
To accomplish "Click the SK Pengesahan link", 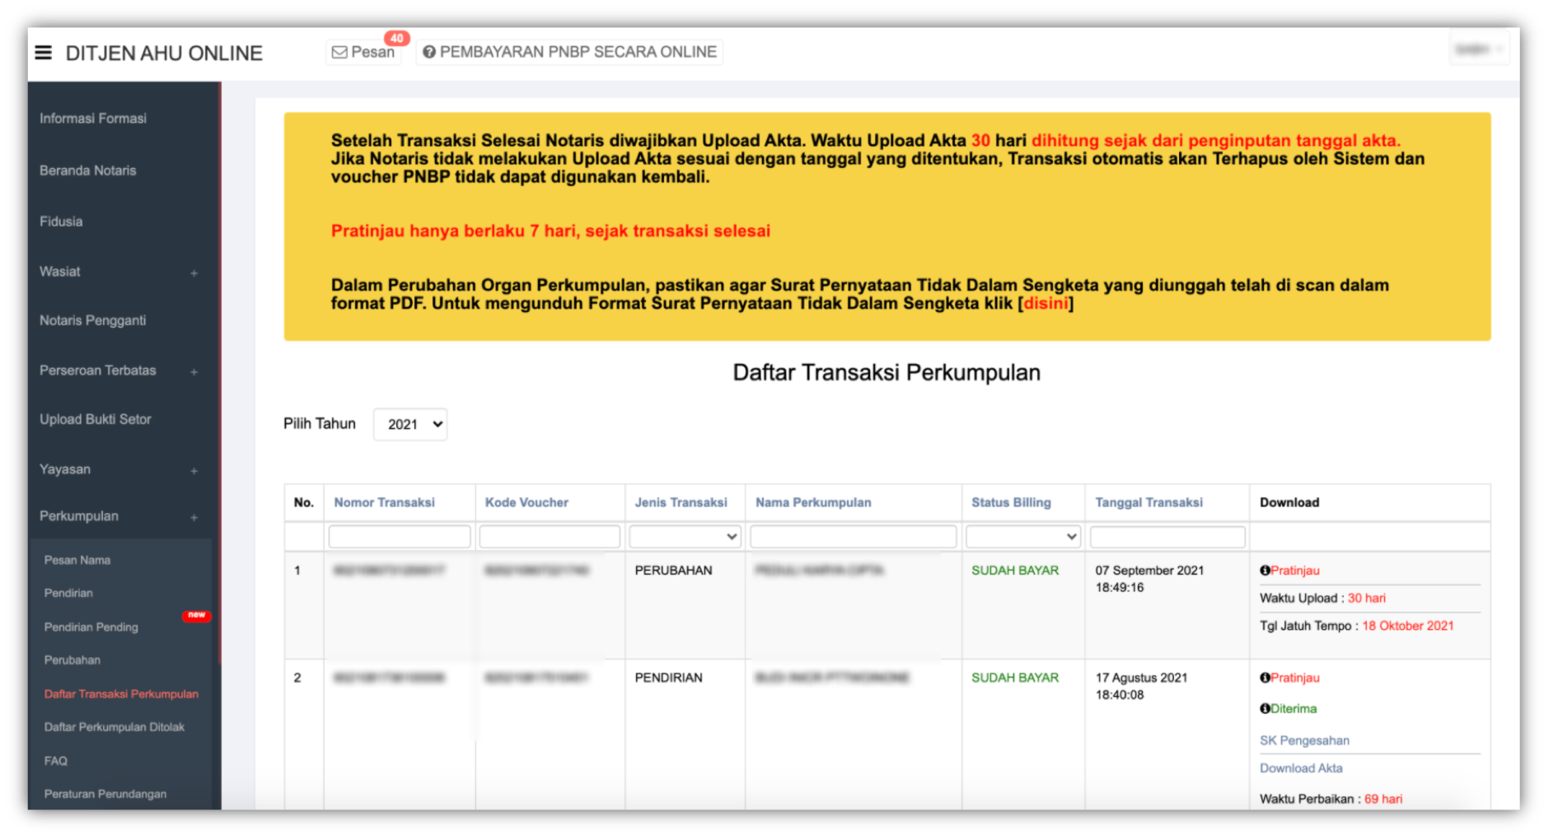I will [x=1304, y=740].
